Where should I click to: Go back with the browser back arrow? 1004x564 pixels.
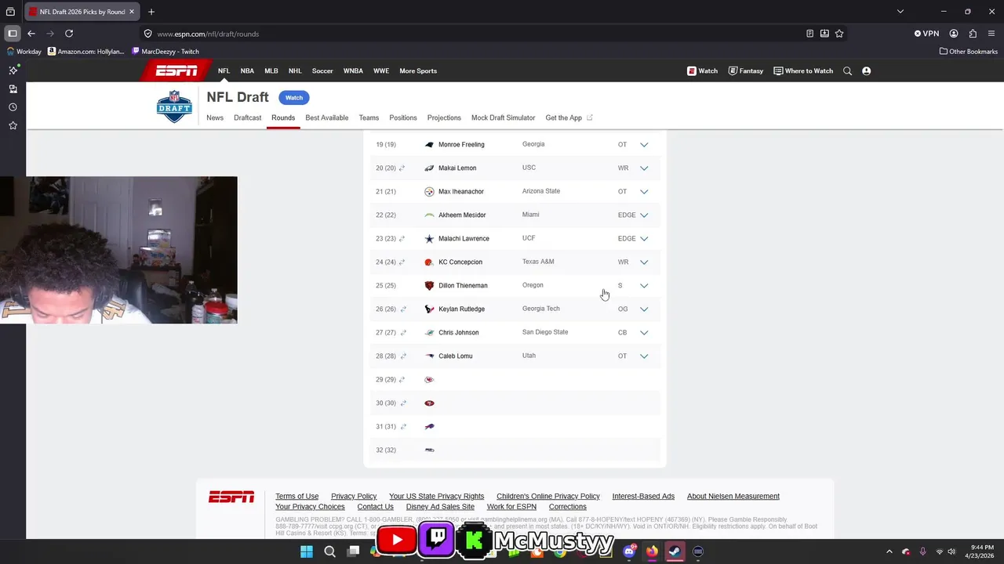click(x=31, y=34)
